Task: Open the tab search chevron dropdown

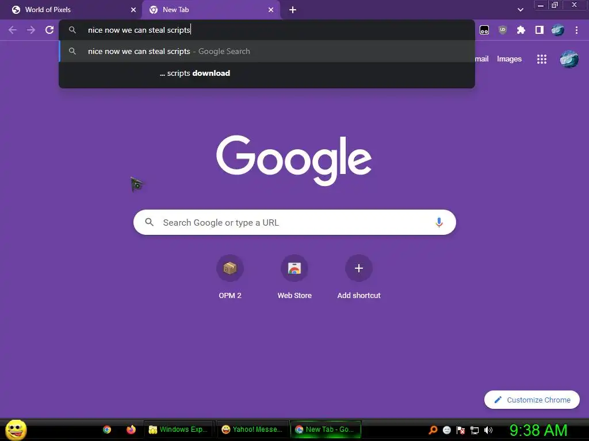Action: point(520,10)
